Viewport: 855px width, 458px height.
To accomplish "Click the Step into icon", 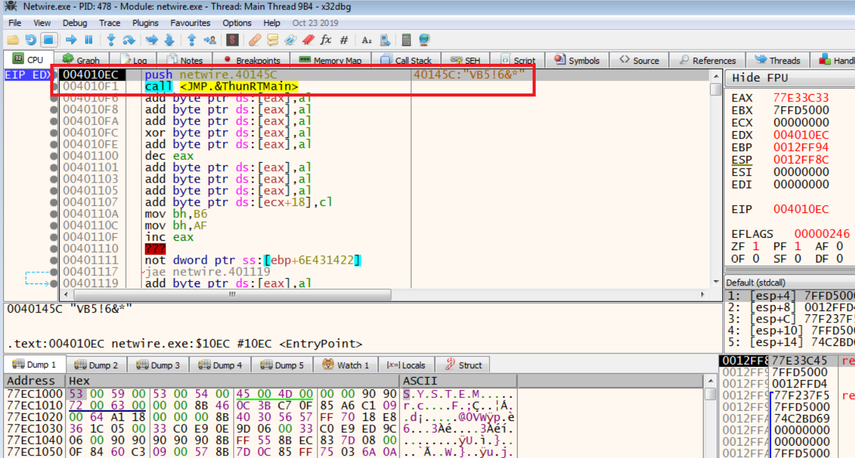I will (x=111, y=40).
